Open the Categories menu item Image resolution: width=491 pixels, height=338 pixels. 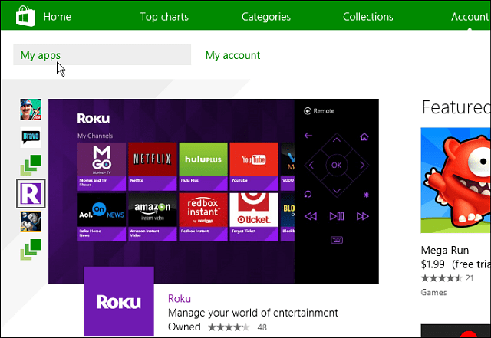[266, 17]
